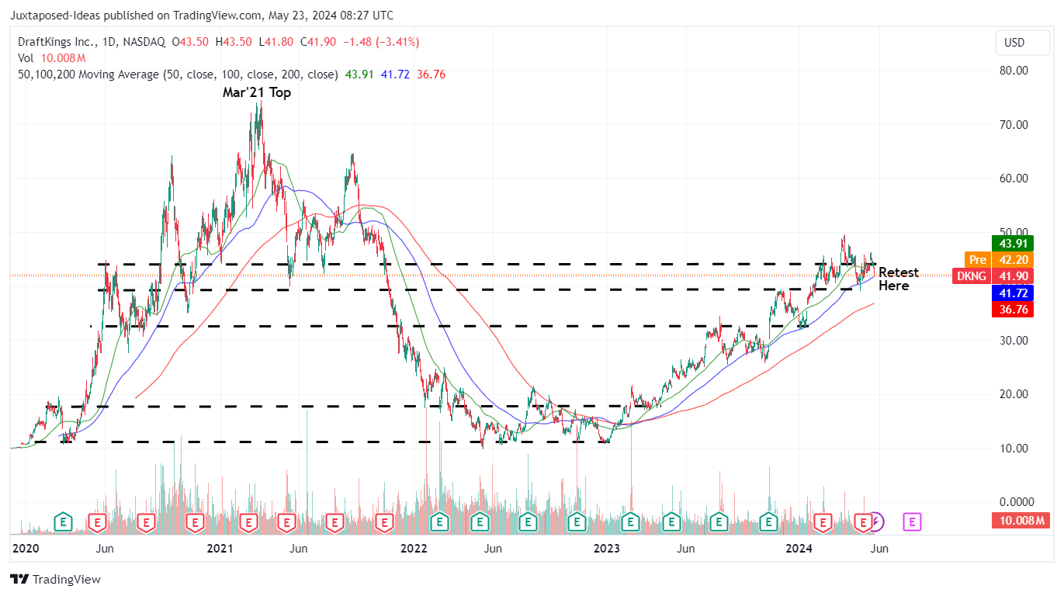
Task: Click green earnings marker right after 2023 label
Action: (630, 521)
